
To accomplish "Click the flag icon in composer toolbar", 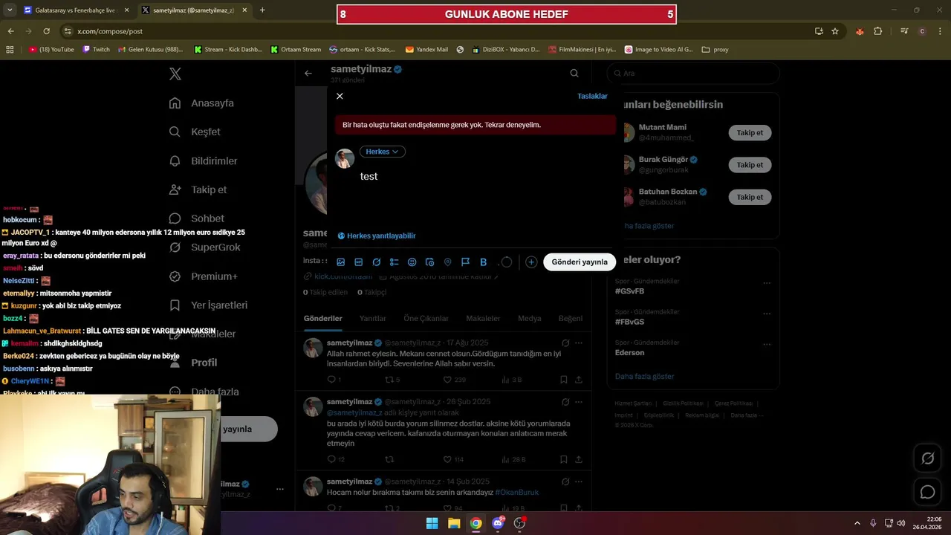I will click(x=466, y=262).
